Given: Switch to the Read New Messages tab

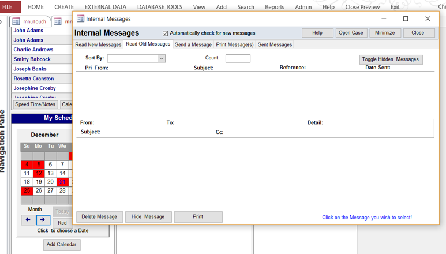Looking at the screenshot, I should point(98,44).
